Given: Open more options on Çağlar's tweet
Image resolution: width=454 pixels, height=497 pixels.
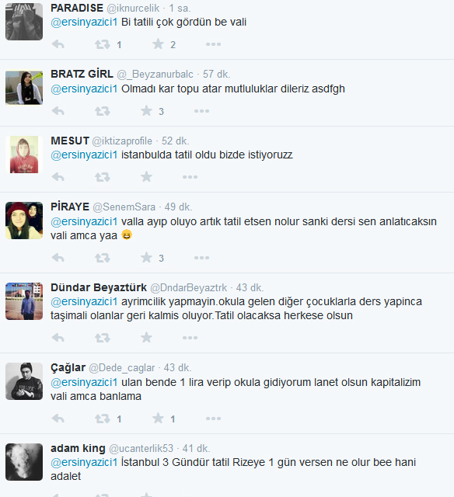Looking at the screenshot, I should (x=213, y=419).
